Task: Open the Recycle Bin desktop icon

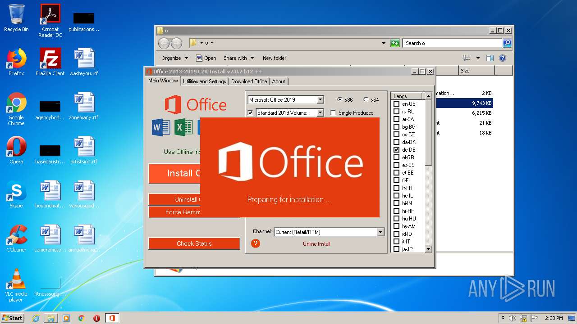Action: pyautogui.click(x=16, y=18)
